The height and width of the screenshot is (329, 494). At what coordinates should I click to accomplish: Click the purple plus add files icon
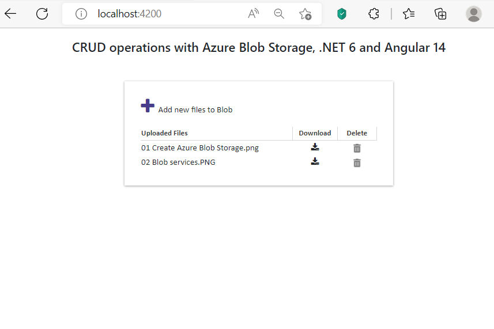pyautogui.click(x=148, y=105)
